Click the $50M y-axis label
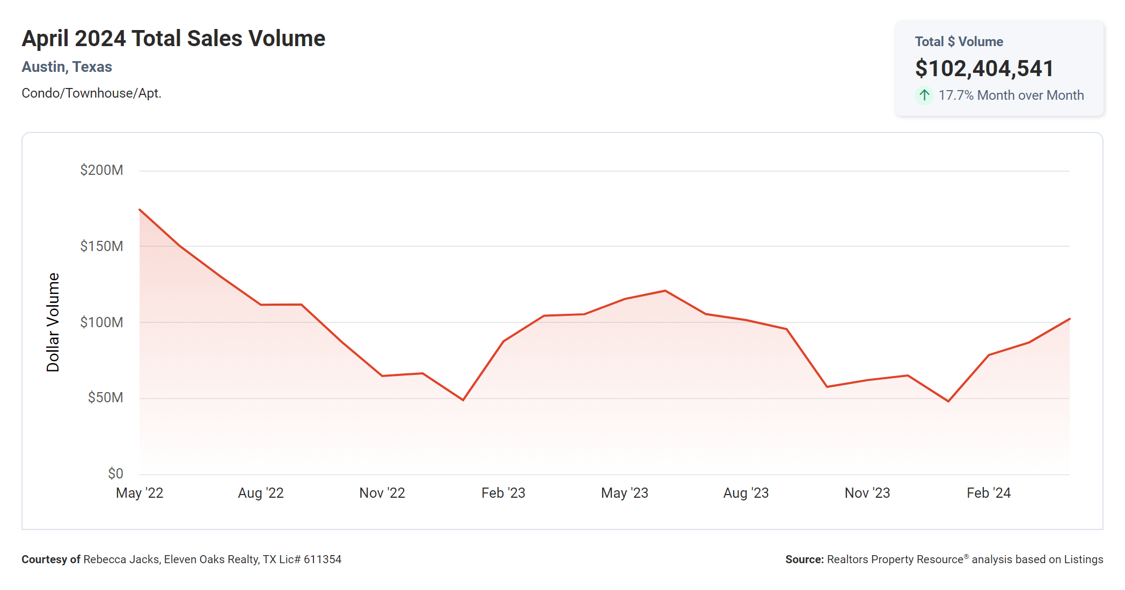The image size is (1125, 590). (x=105, y=397)
